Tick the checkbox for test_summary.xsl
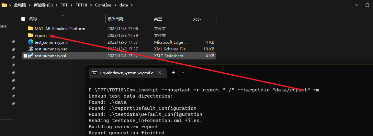Viewport: 373px width, 136px height. pyautogui.click(x=25, y=56)
